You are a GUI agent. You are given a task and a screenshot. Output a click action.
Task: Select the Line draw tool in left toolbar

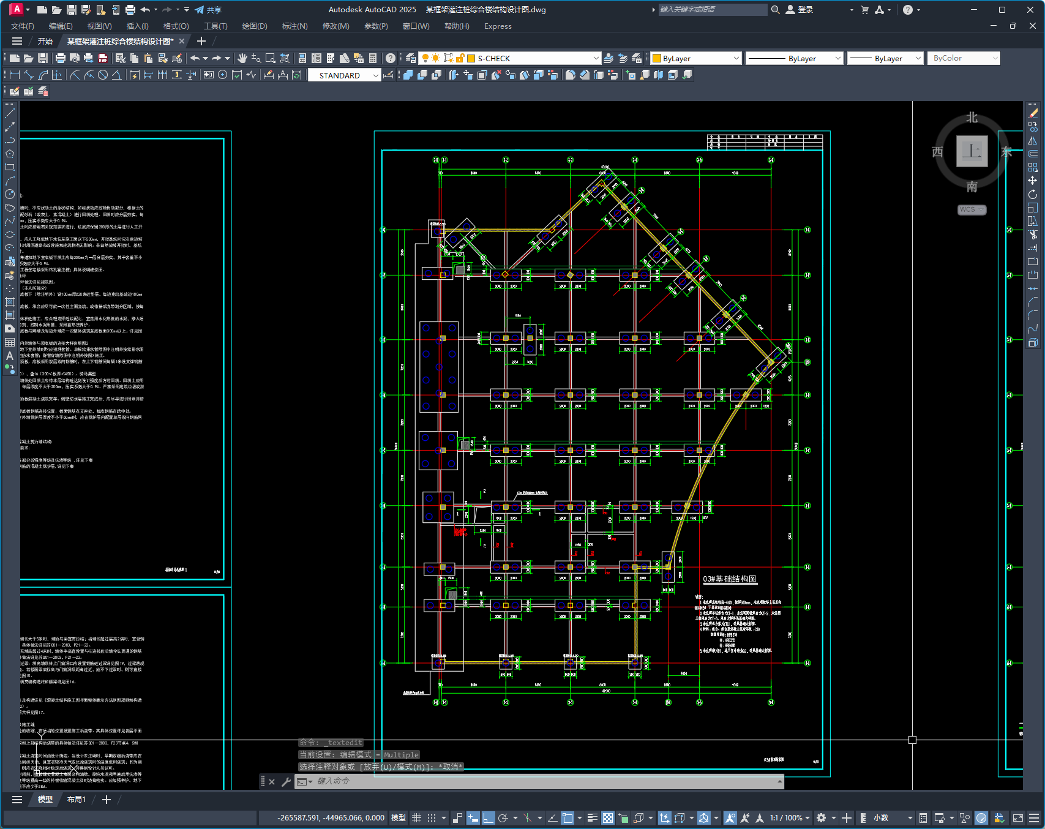coord(10,113)
